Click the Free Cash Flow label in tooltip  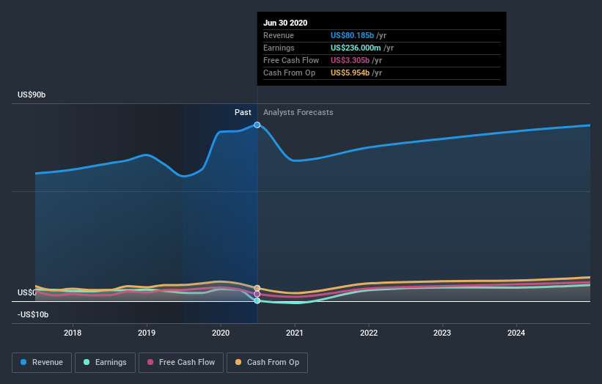coord(291,60)
